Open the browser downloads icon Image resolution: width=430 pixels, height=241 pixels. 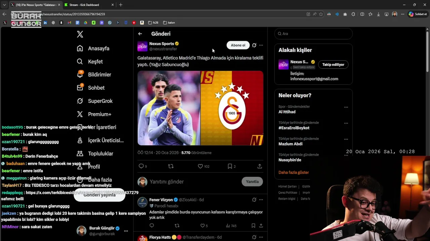pos(379,14)
